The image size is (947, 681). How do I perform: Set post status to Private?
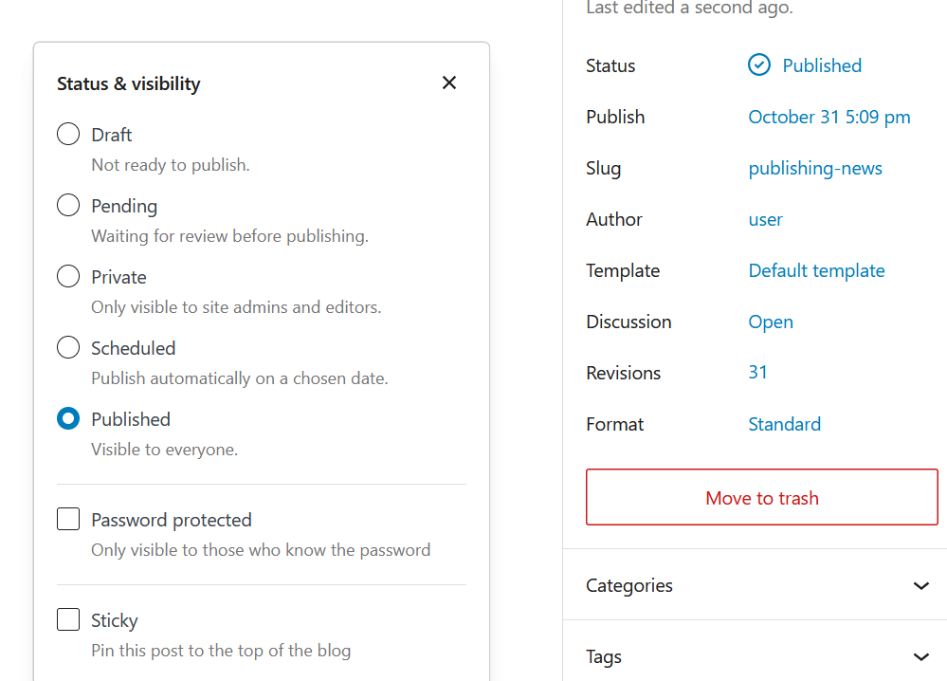point(68,277)
